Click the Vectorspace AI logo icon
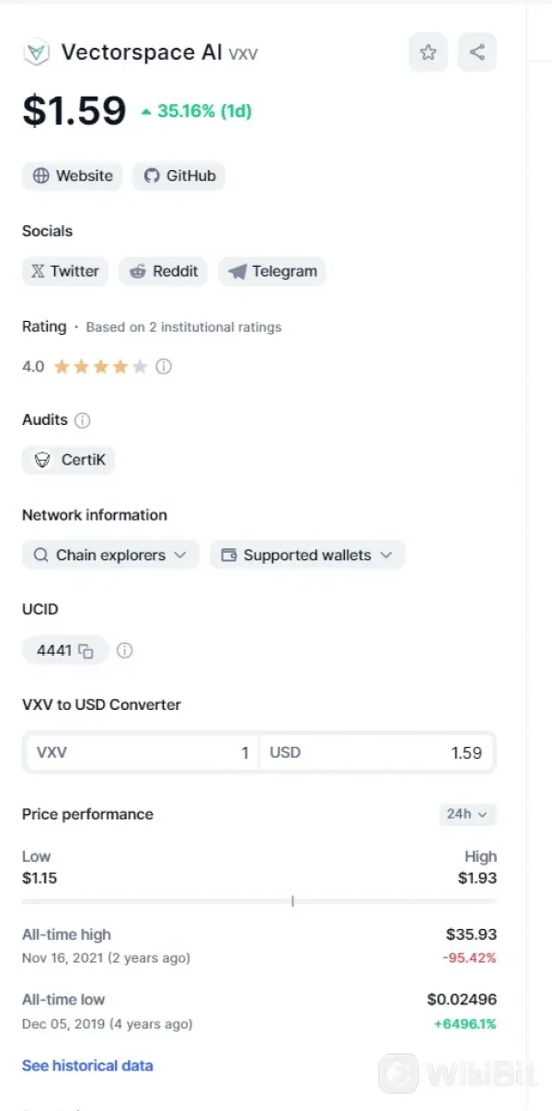Viewport: 552px width, 1111px height. [x=36, y=53]
